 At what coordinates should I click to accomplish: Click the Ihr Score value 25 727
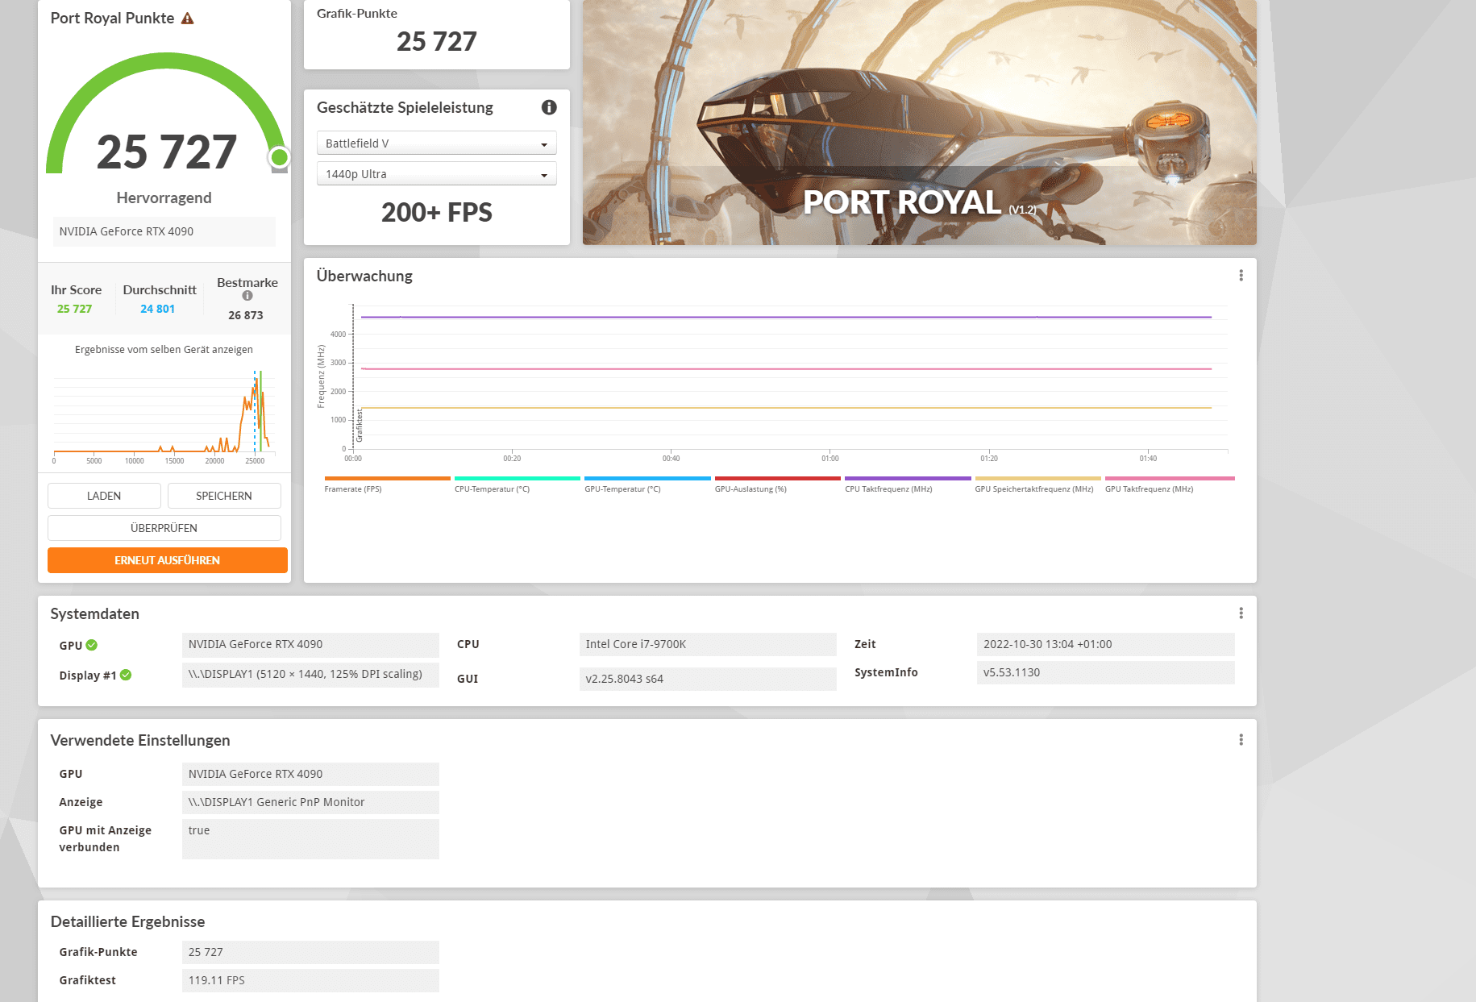click(74, 309)
